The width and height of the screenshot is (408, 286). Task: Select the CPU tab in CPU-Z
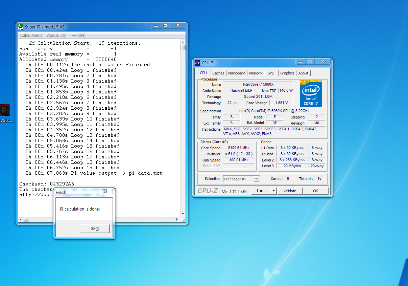tap(203, 73)
